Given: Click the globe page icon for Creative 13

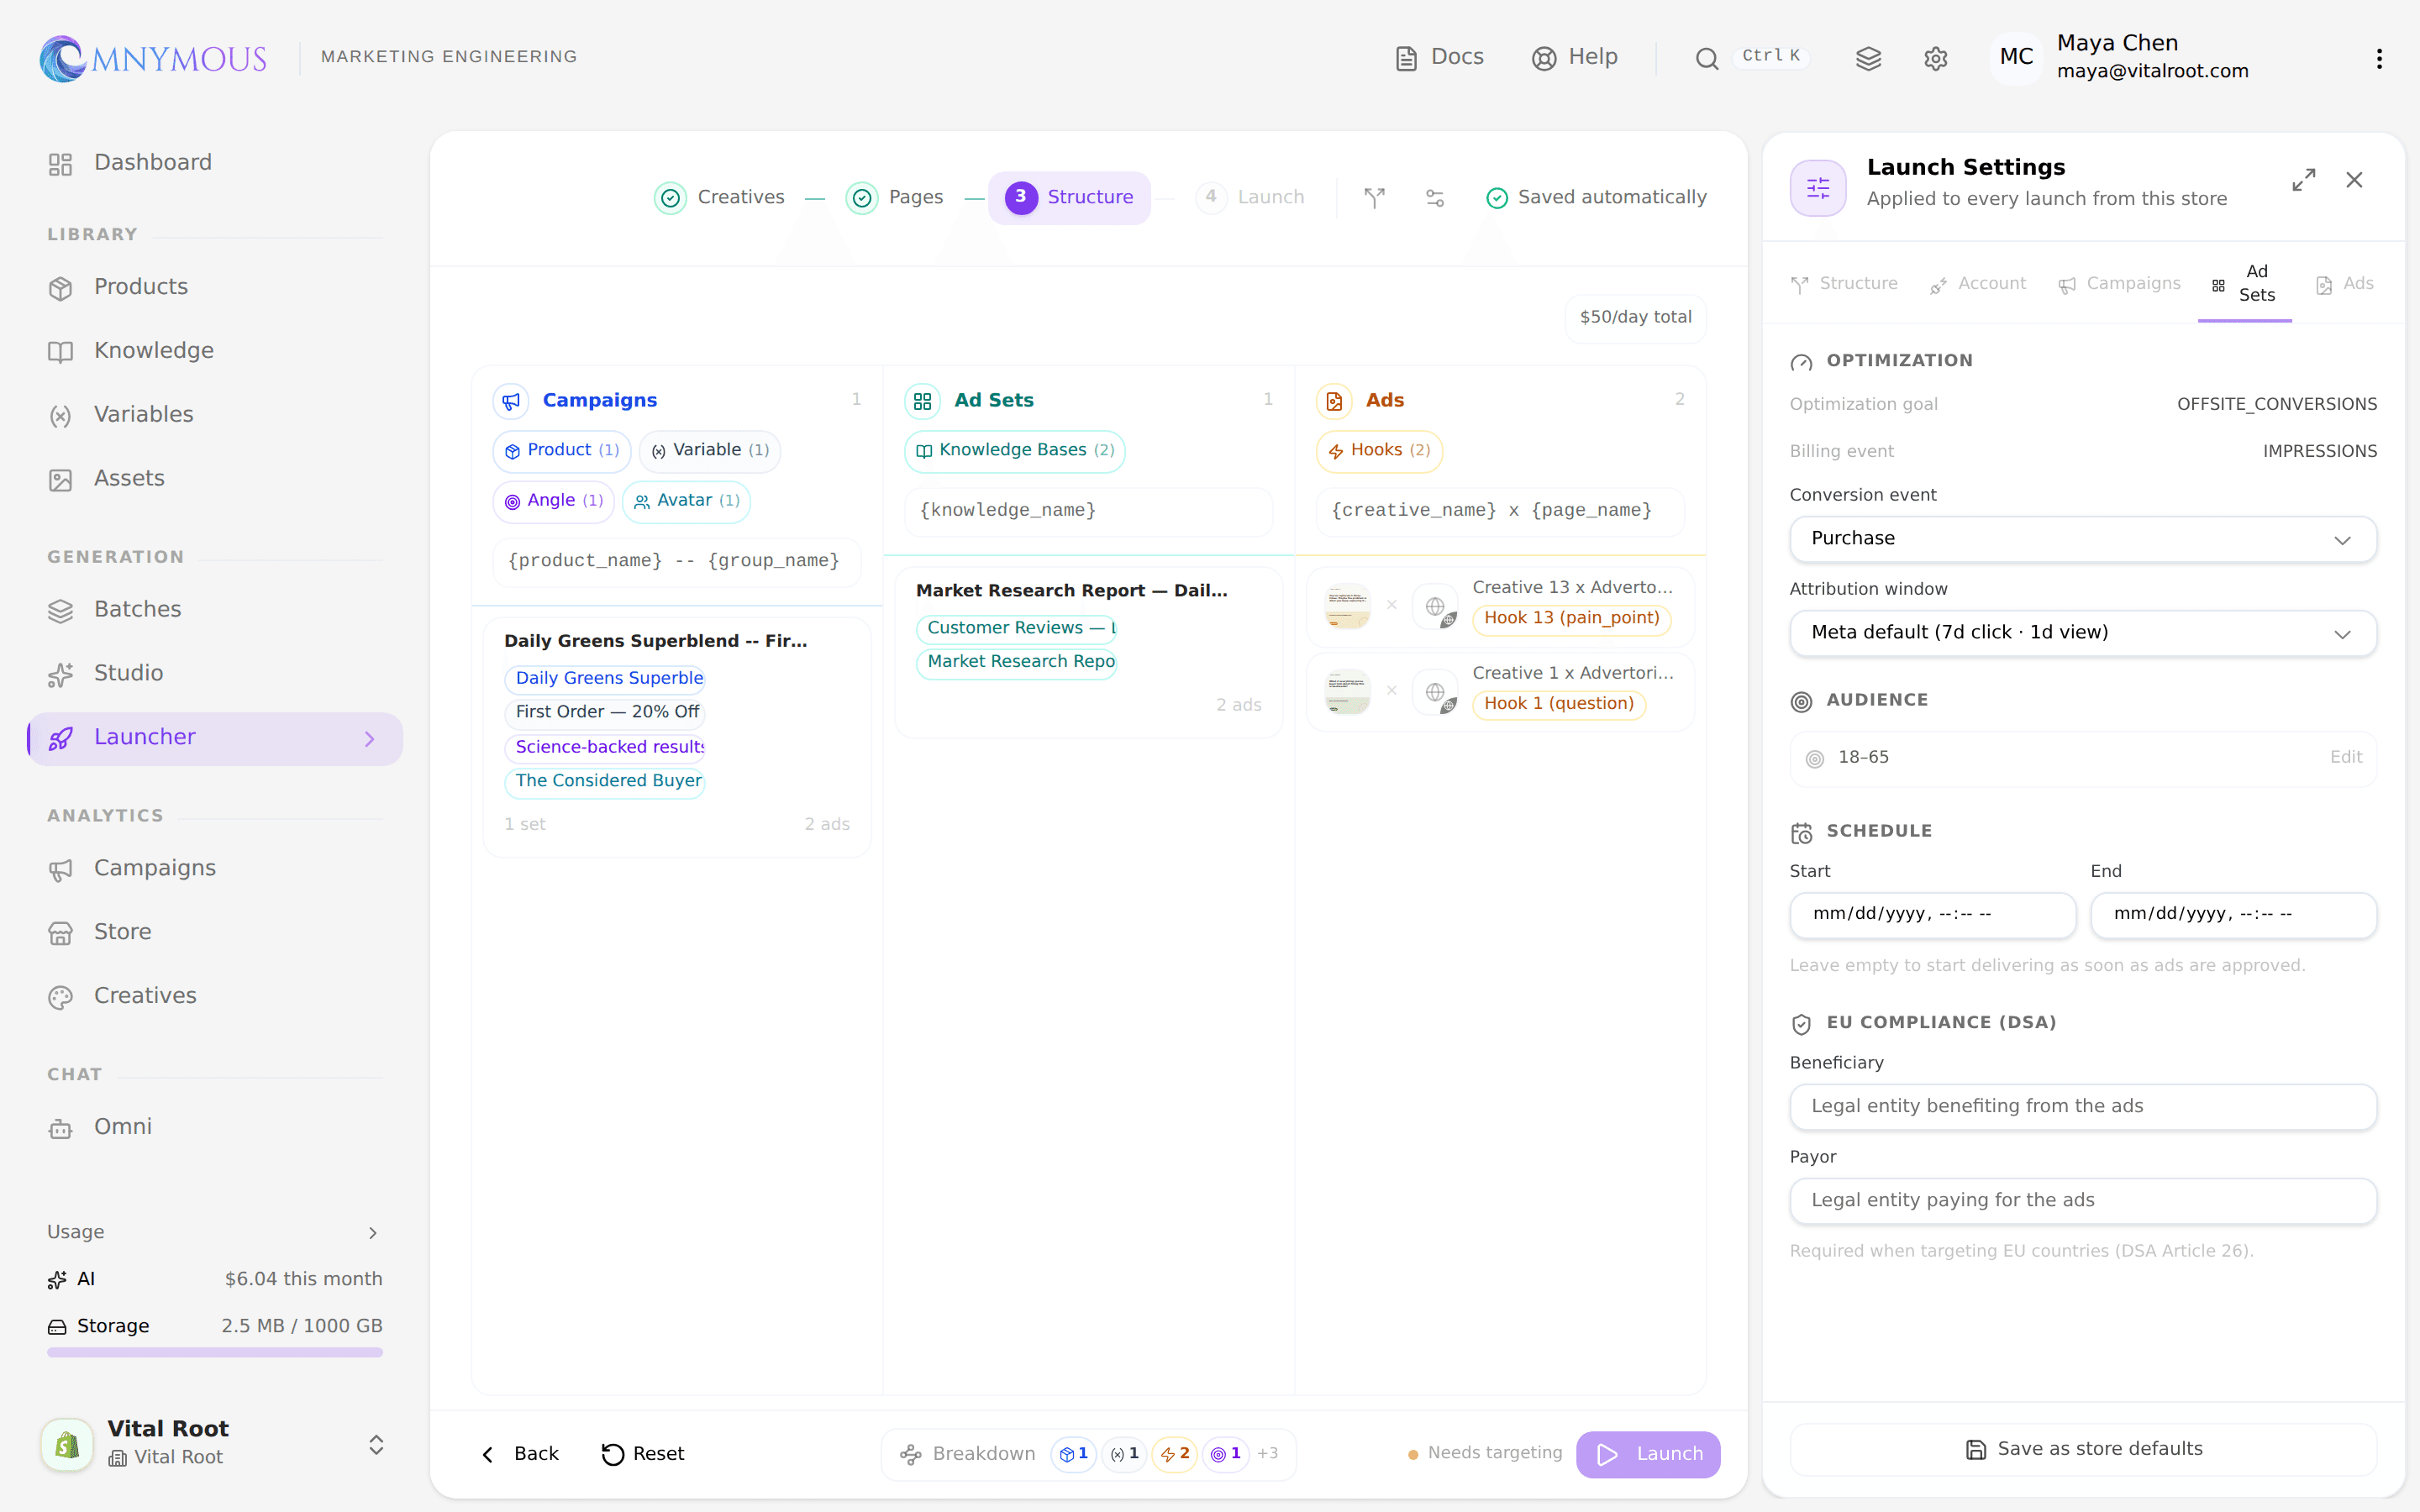Looking at the screenshot, I should coord(1436,607).
